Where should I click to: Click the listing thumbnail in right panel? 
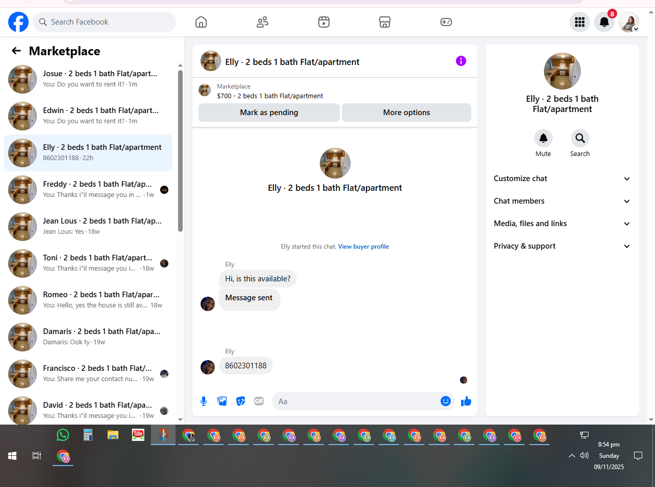click(x=562, y=71)
